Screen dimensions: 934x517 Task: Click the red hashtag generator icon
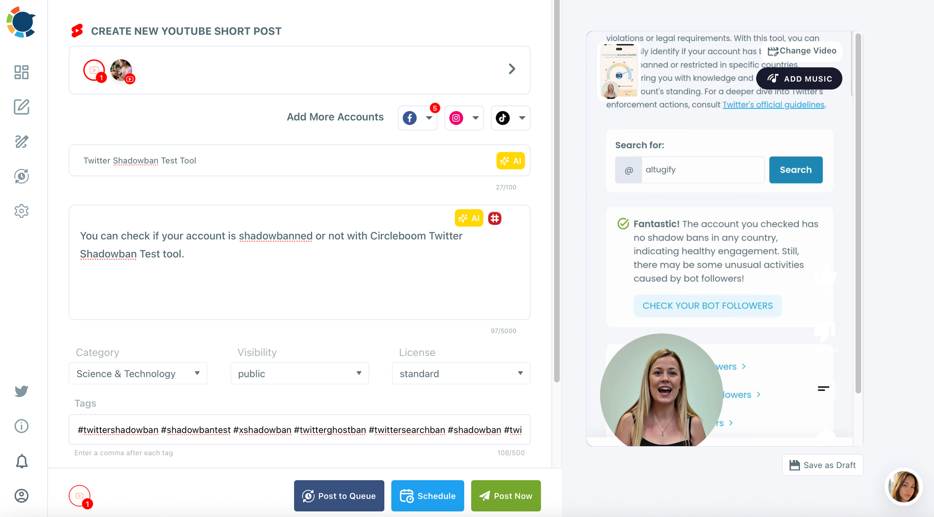[495, 218]
